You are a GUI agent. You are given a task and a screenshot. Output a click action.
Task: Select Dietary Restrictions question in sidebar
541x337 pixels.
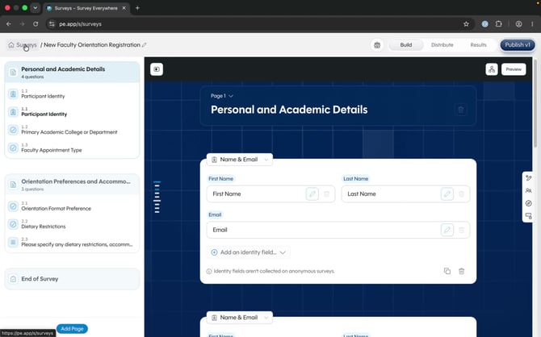[x=72, y=224]
